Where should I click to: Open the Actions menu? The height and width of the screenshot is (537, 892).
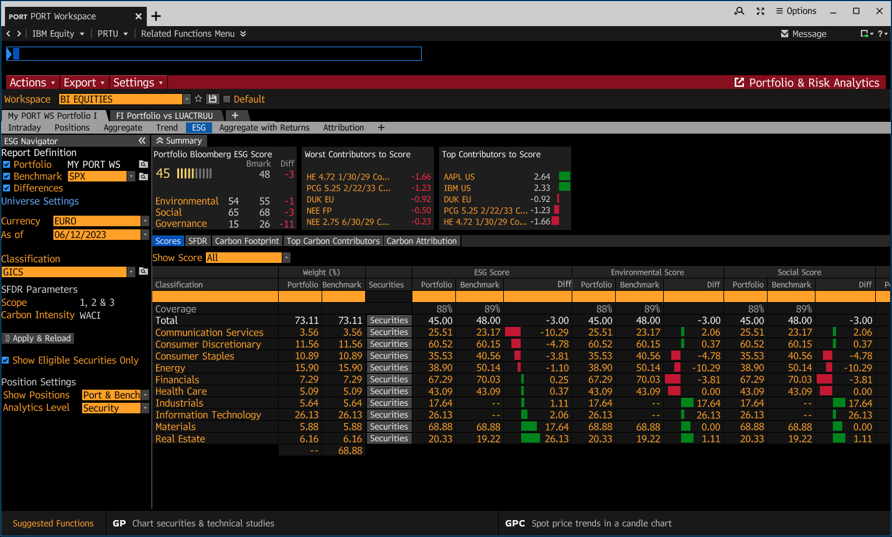tap(32, 83)
